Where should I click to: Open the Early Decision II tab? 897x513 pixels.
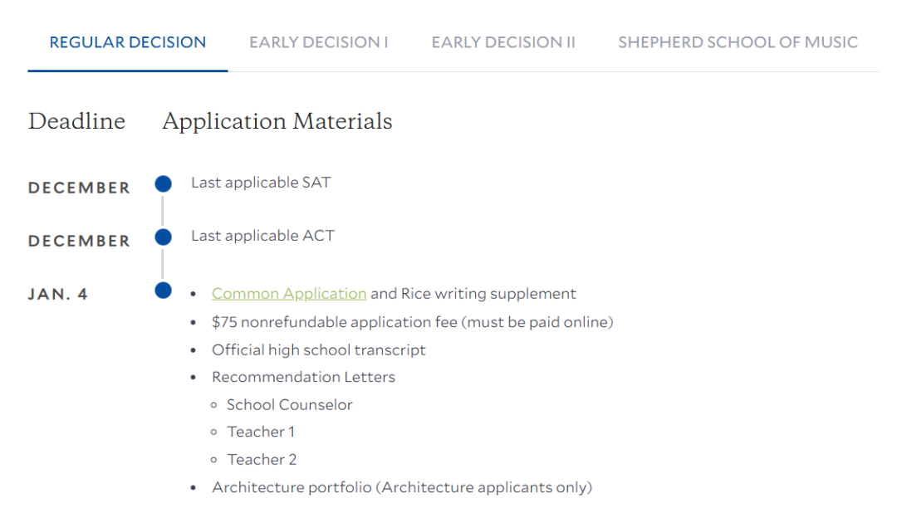coord(502,42)
